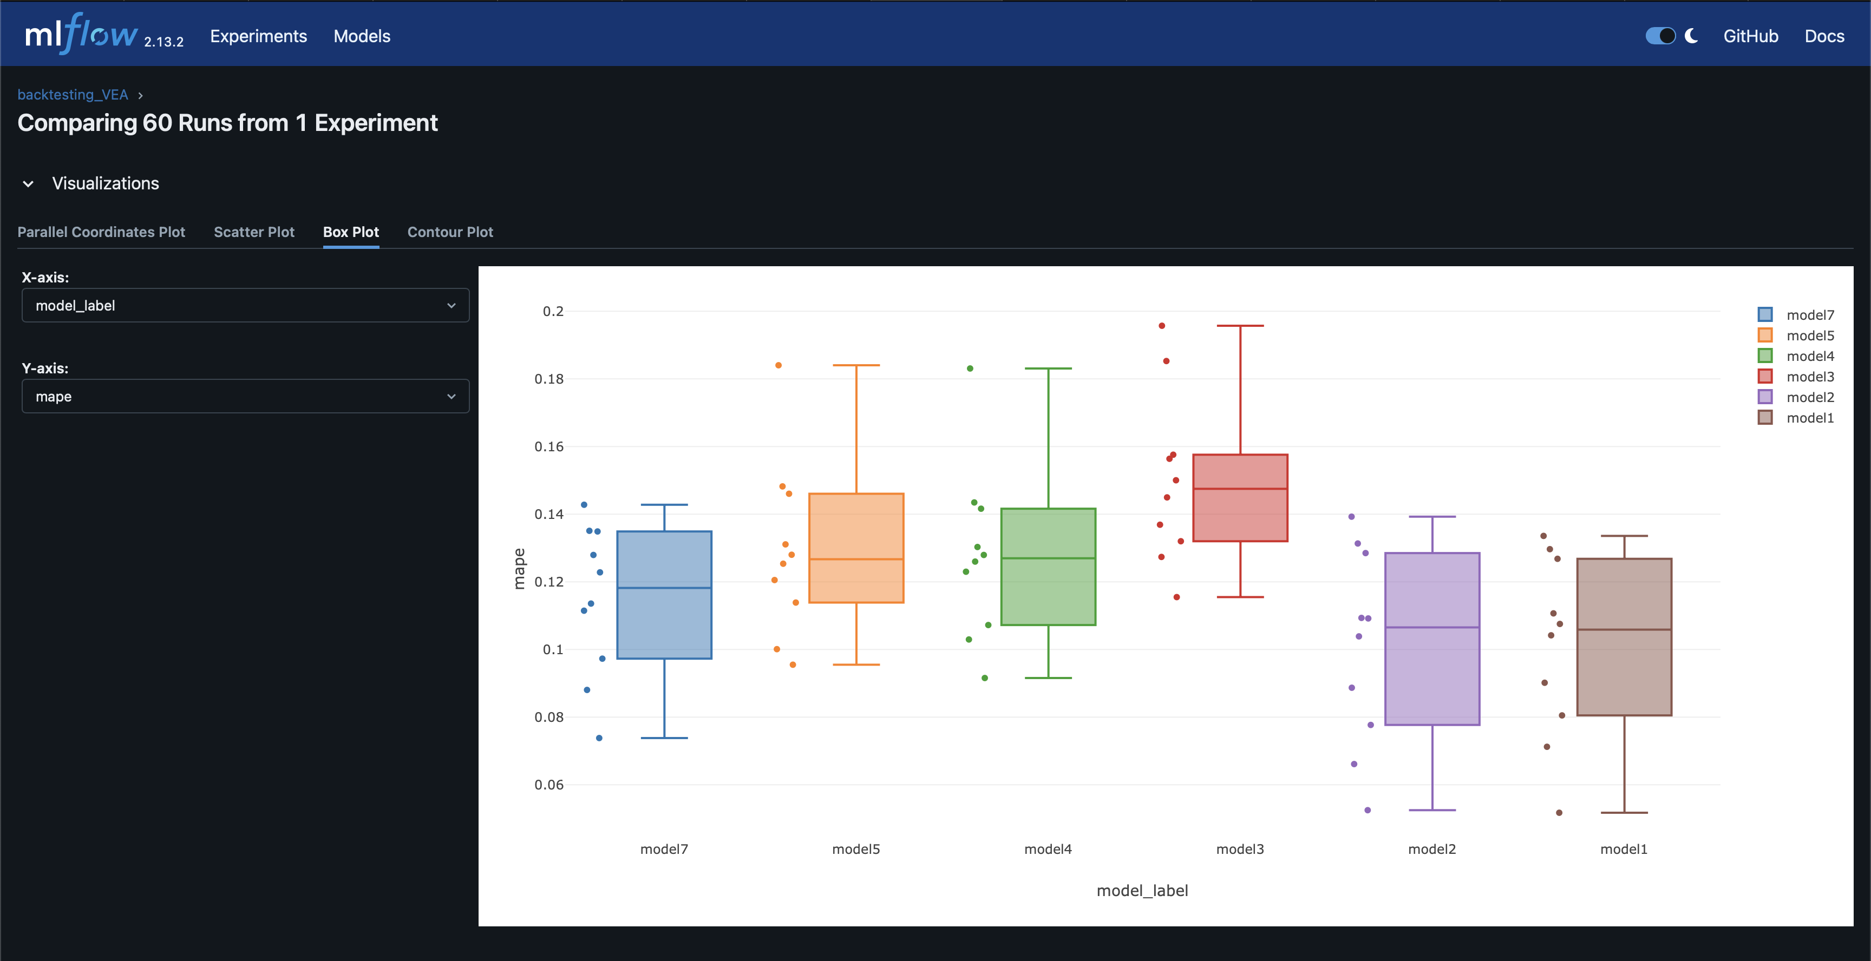Screen dimensions: 1871x961
Task: Click the mlflow logo
Action: 81,34
